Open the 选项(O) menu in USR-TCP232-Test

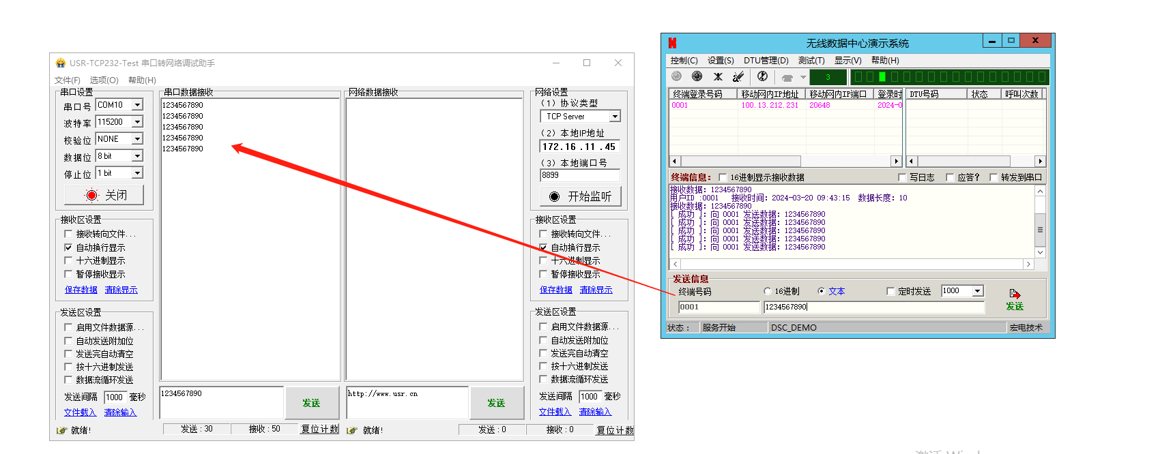click(x=104, y=80)
